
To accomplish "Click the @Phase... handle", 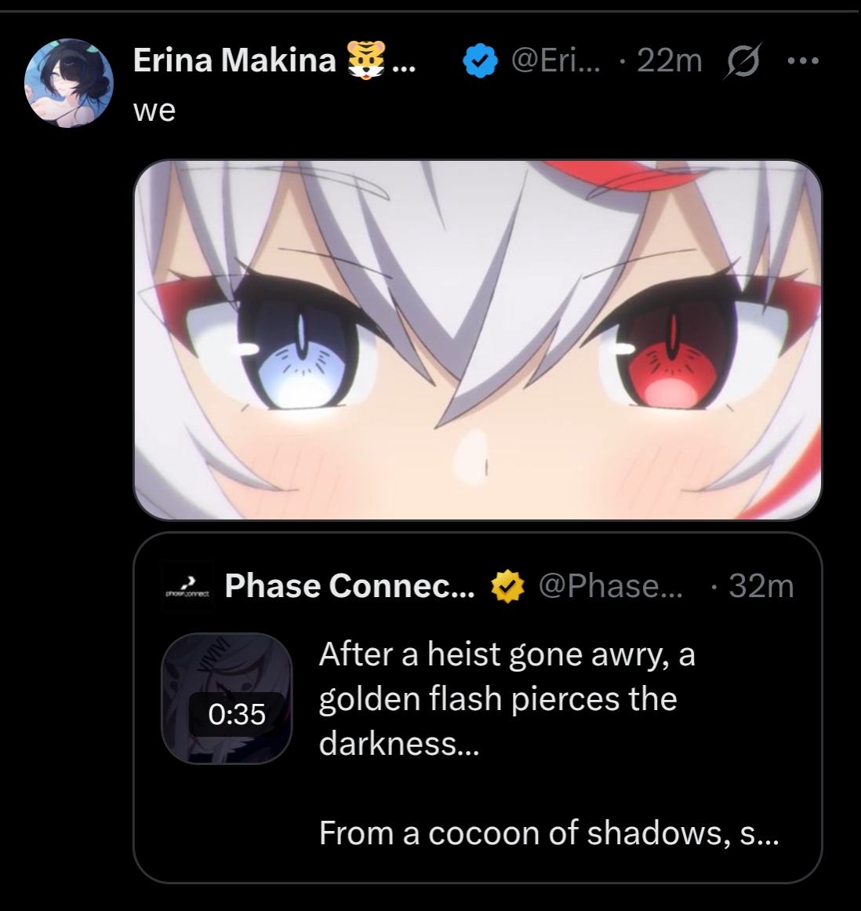I will point(611,585).
